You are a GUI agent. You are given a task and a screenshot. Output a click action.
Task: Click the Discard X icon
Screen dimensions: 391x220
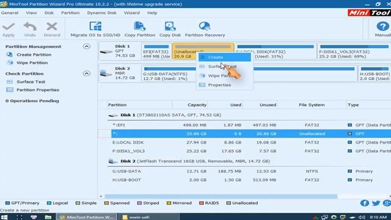[52, 26]
